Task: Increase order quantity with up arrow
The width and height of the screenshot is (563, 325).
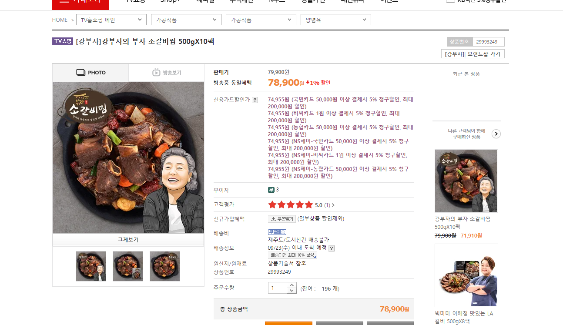Action: pyautogui.click(x=292, y=285)
